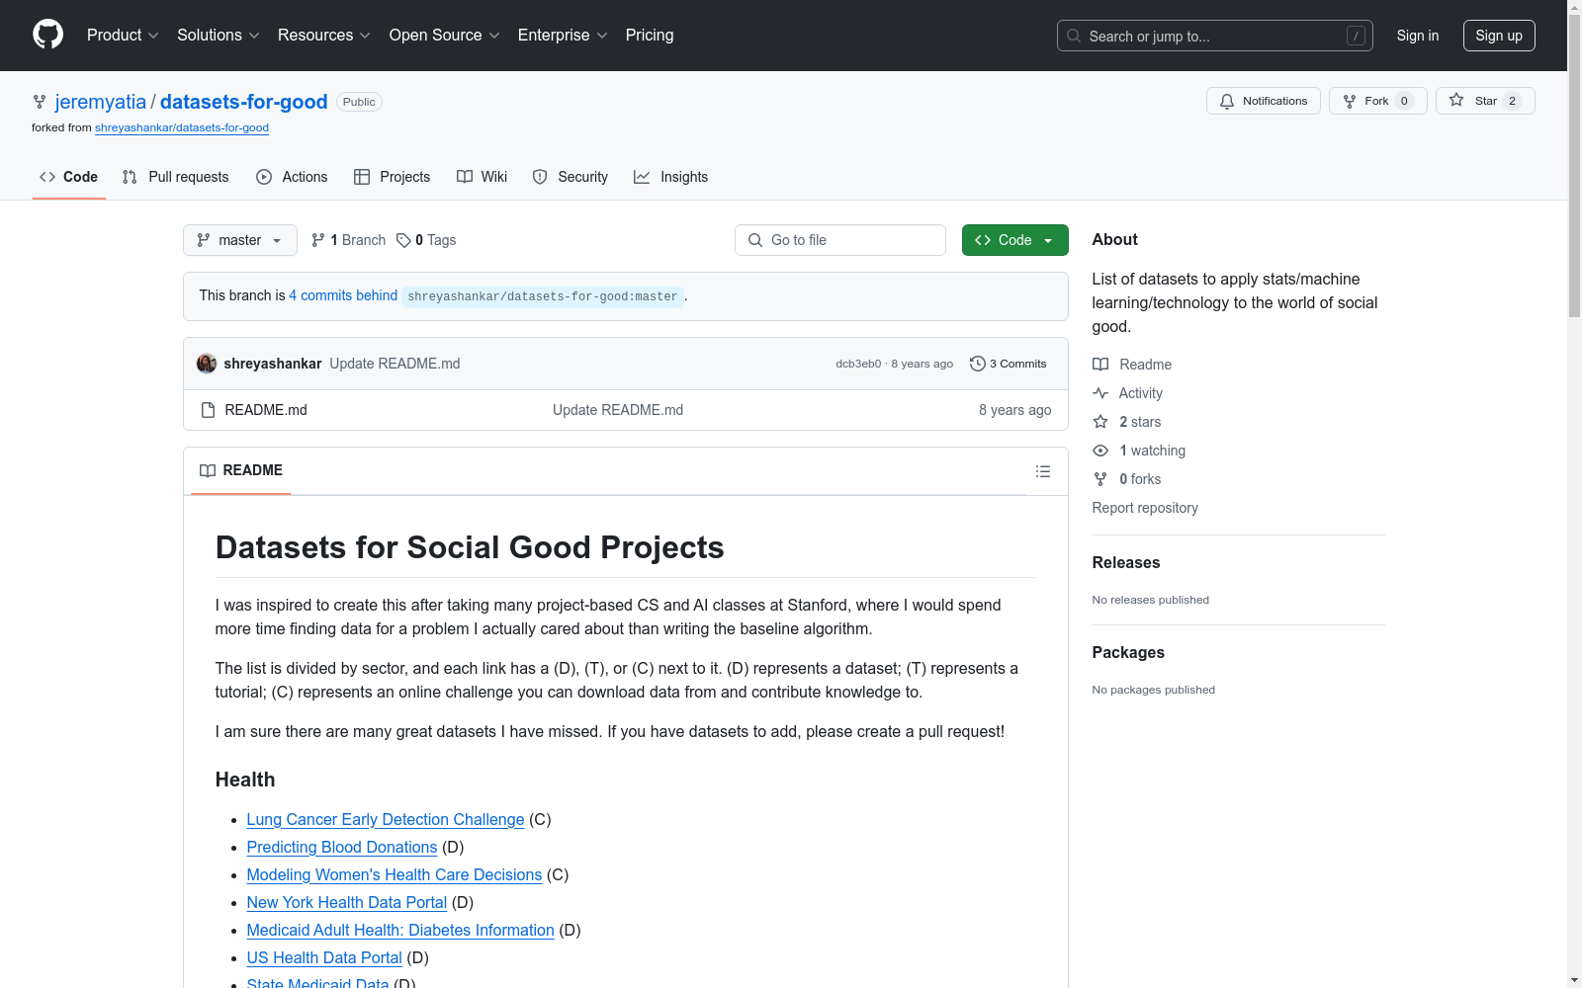The image size is (1582, 988).
Task: Open the green Code dropdown
Action: pos(1015,240)
